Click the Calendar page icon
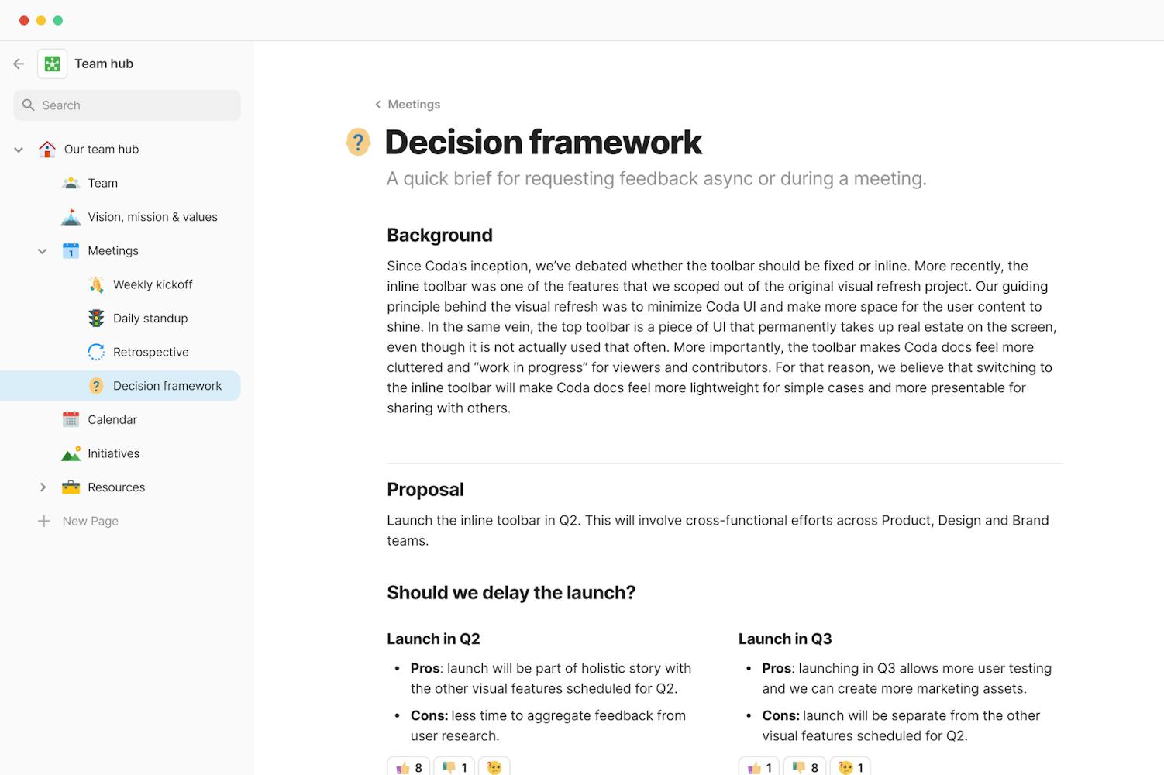The image size is (1164, 775). pos(71,419)
